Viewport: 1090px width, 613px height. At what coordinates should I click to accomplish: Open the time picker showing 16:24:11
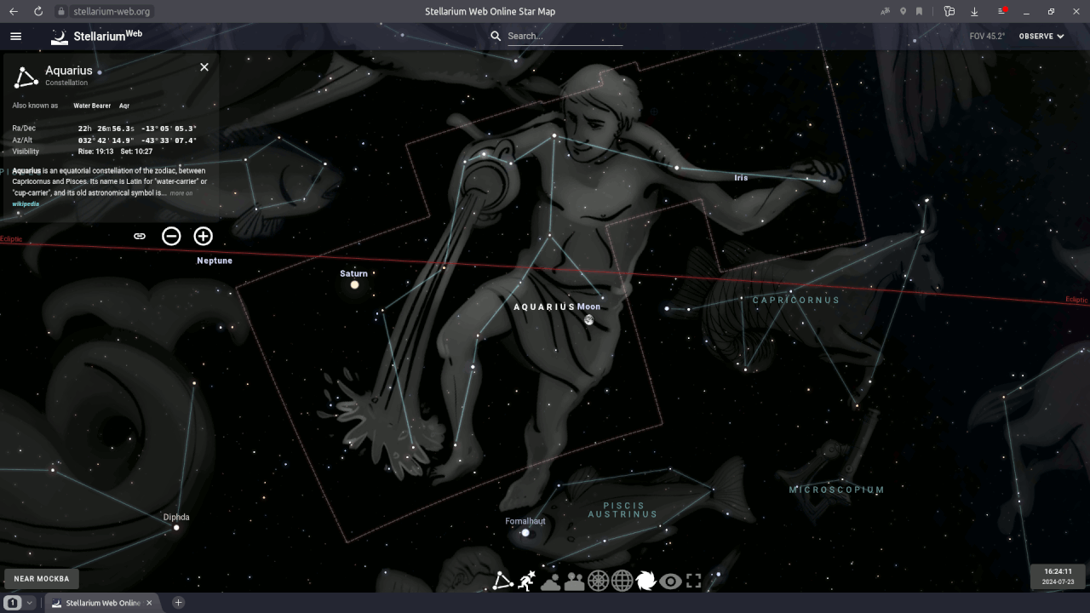click(x=1058, y=576)
